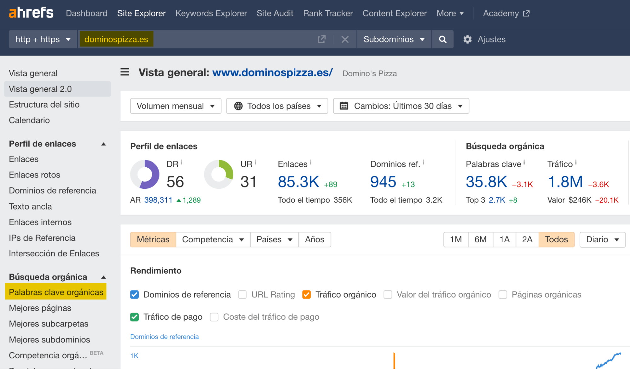This screenshot has height=369, width=630.
Task: Uncheck Tráfico de pago
Action: click(x=134, y=317)
